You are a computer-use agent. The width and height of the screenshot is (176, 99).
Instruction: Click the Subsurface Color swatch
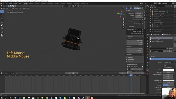point(168,81)
